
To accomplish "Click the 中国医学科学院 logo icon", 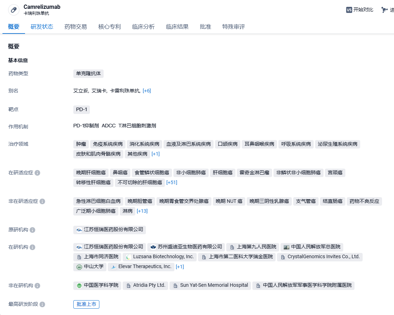I will click(79, 286).
